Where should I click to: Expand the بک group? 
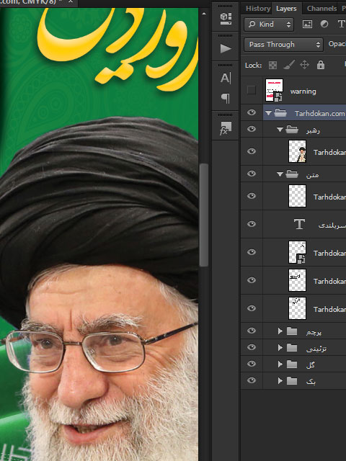(x=280, y=381)
